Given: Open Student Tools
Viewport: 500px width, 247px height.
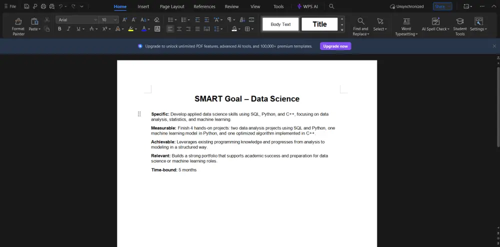Looking at the screenshot, I should (x=460, y=26).
